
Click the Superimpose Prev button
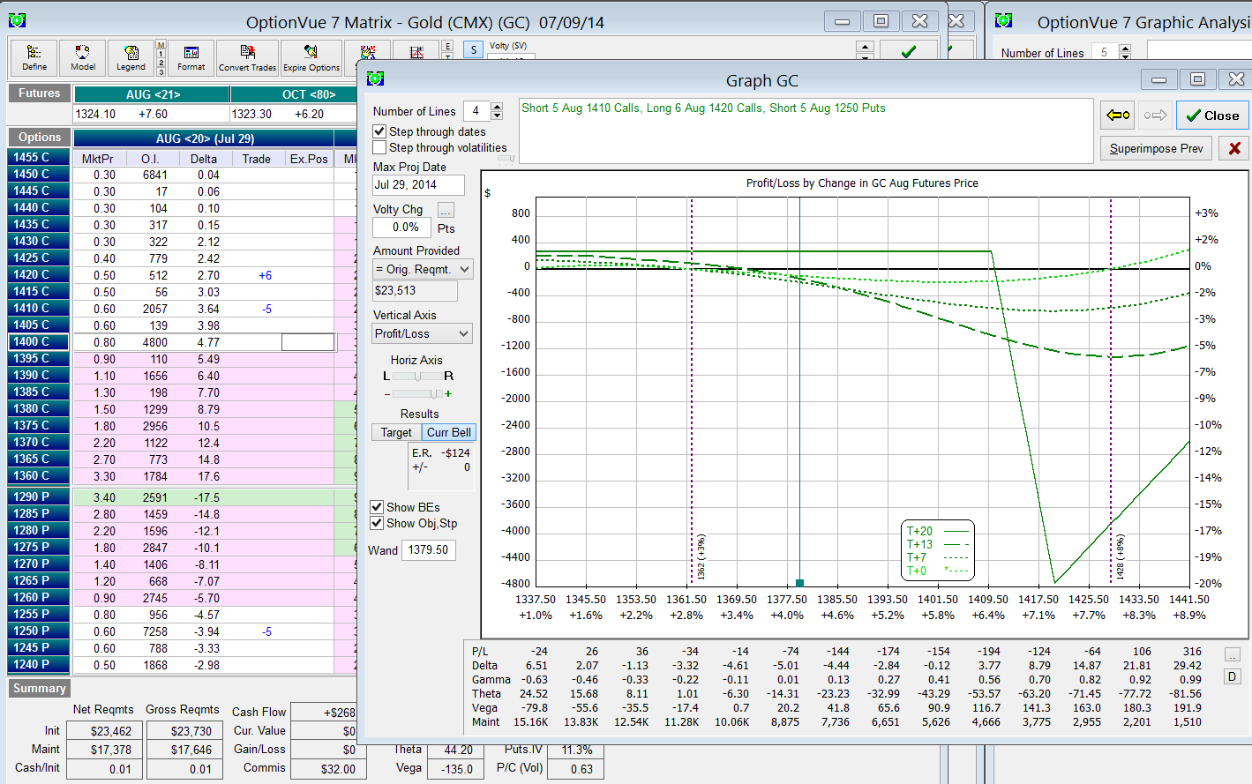click(x=1156, y=148)
